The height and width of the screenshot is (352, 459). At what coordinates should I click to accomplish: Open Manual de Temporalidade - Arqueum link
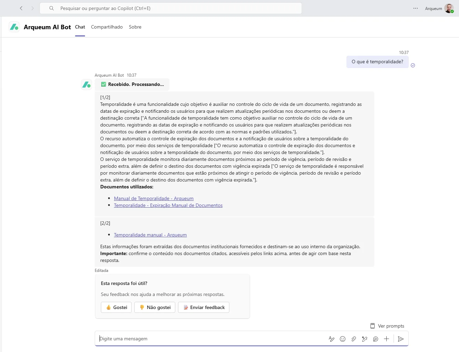point(154,198)
